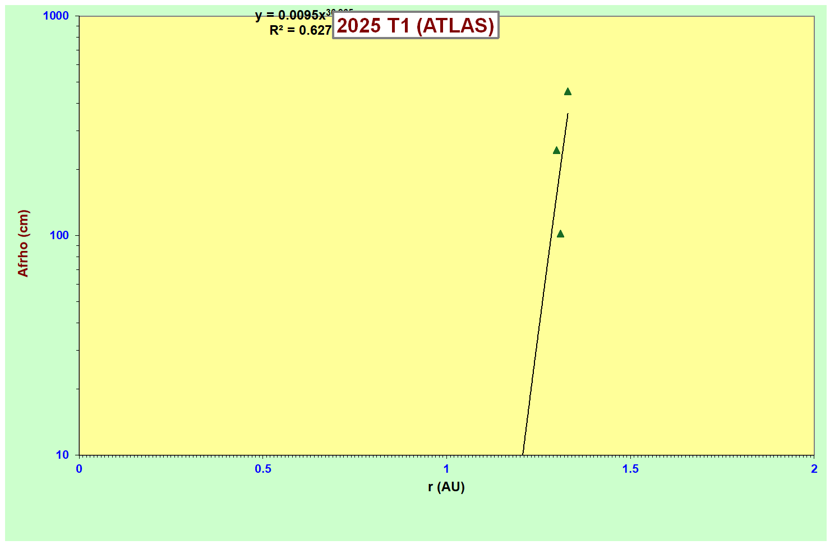
Task: Click the 100 tick label on the y-axis
Action: [59, 235]
